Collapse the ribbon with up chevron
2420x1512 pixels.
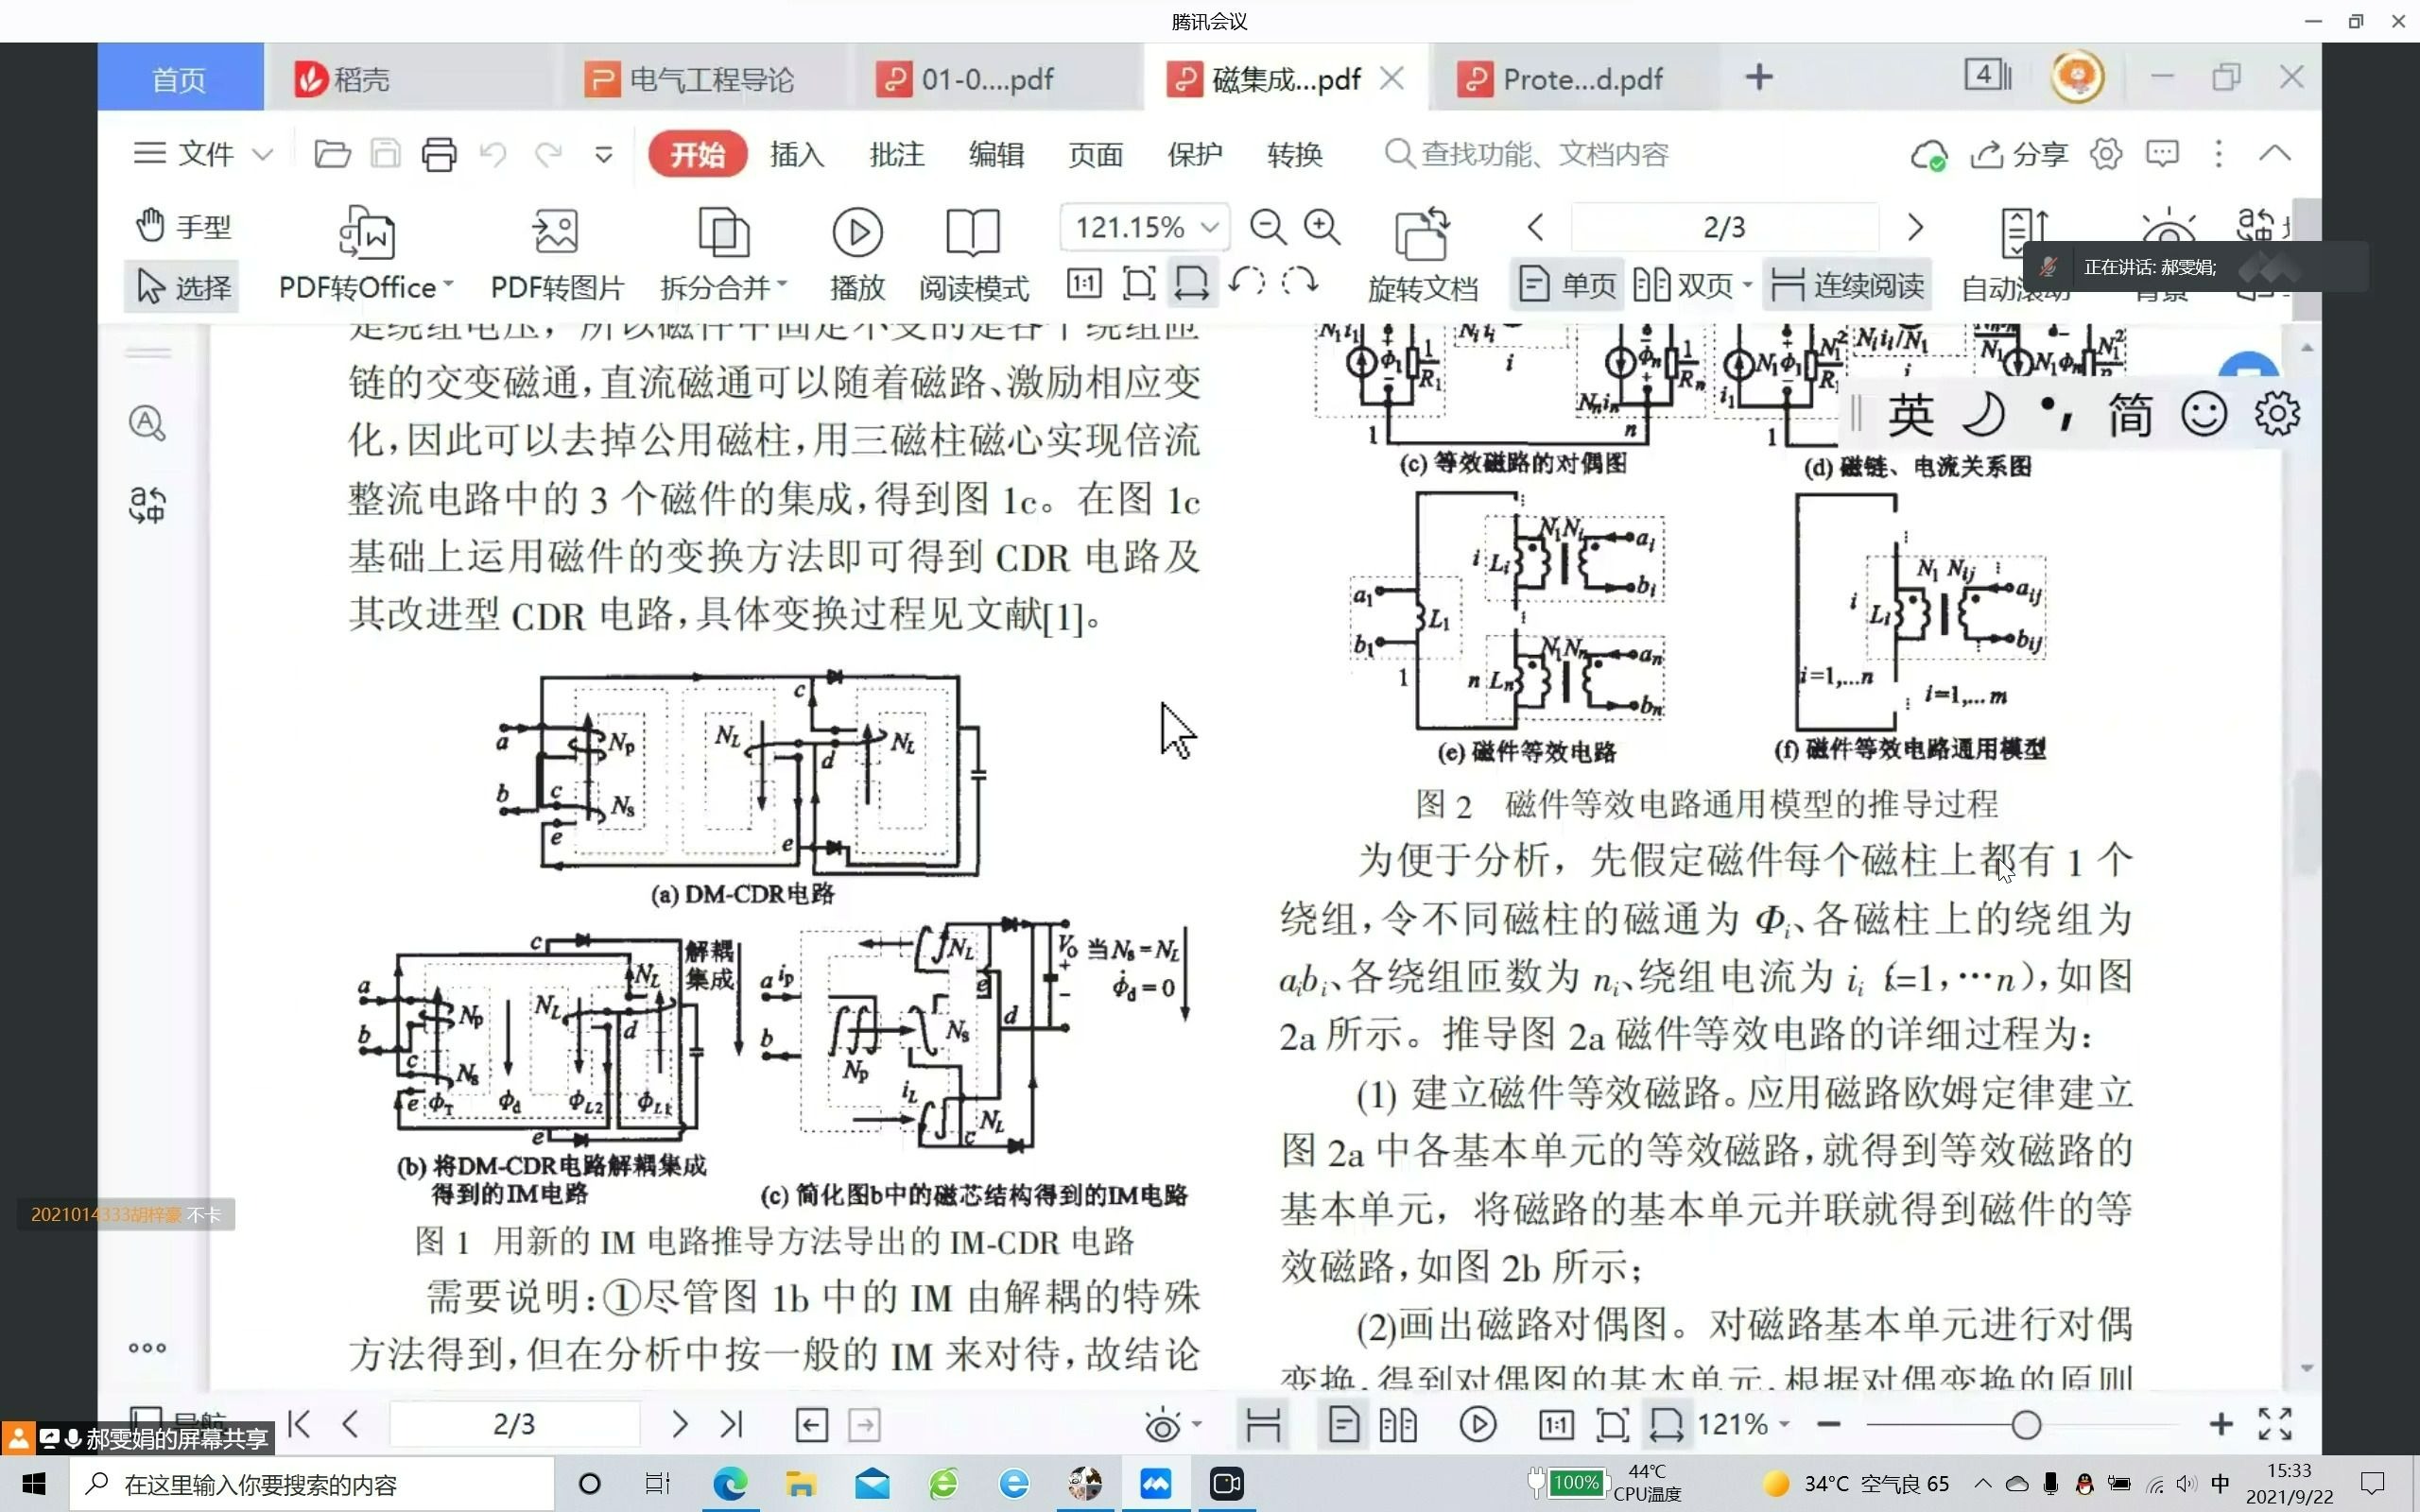pos(2275,154)
